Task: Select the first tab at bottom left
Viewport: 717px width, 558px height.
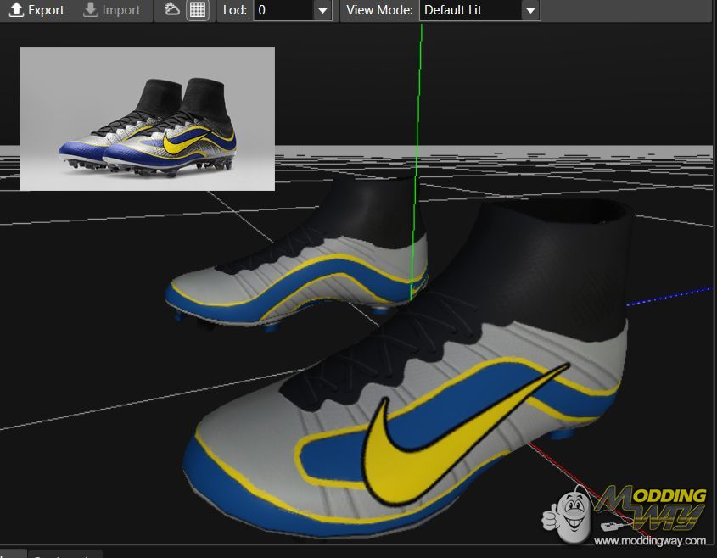Action: pyautogui.click(x=12, y=554)
